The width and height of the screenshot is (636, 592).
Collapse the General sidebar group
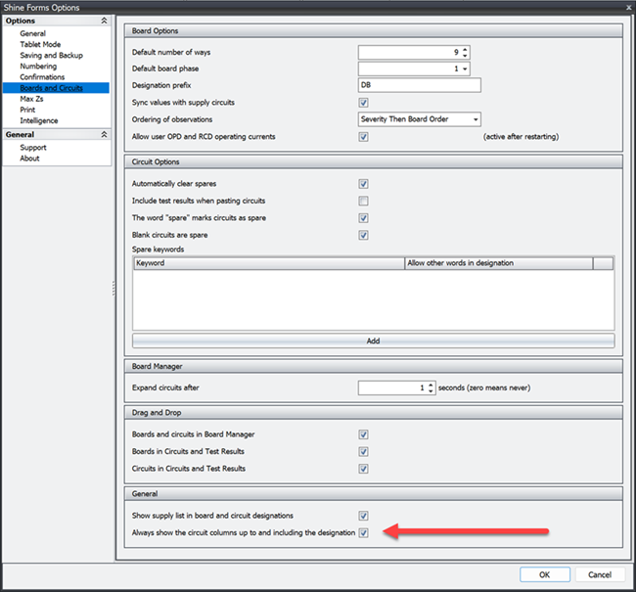(x=104, y=134)
